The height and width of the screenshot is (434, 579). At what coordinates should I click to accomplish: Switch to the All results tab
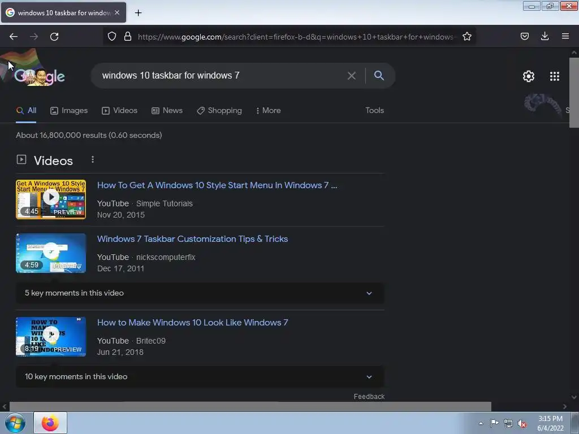click(x=26, y=110)
